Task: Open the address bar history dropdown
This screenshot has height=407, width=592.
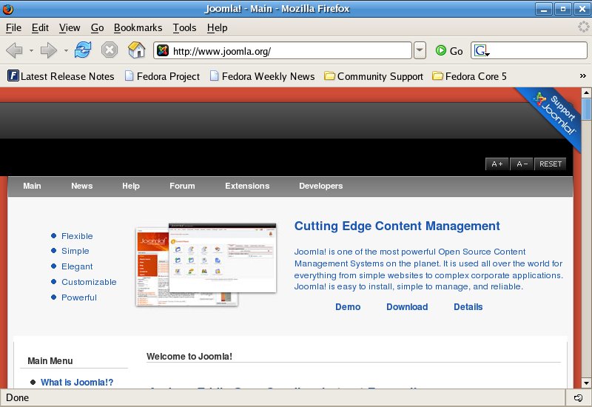Action: 420,50
